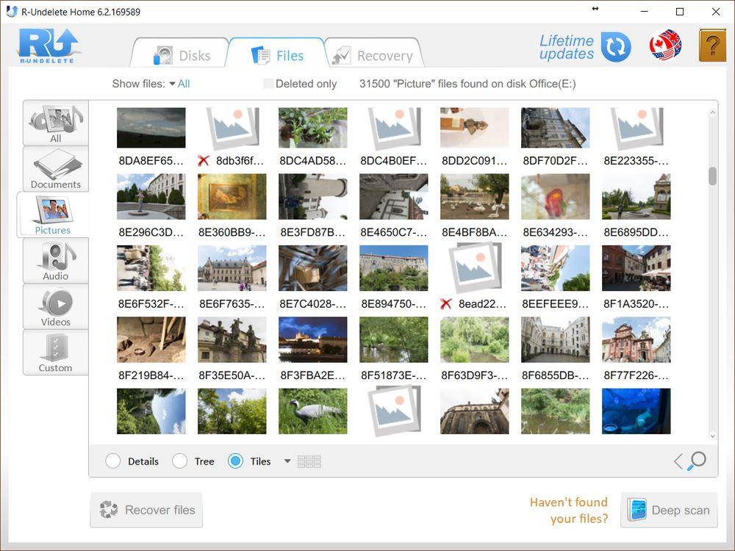735x551 pixels.
Task: Start a Deep scan
Action: pos(669,510)
